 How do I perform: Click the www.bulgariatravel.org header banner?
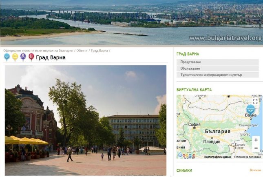[131, 23]
